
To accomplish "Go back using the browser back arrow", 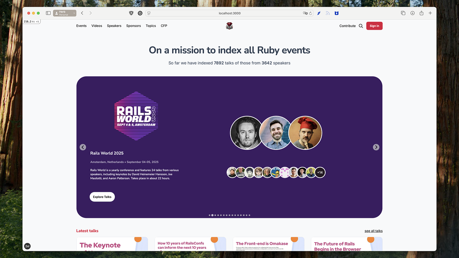I will click(82, 13).
